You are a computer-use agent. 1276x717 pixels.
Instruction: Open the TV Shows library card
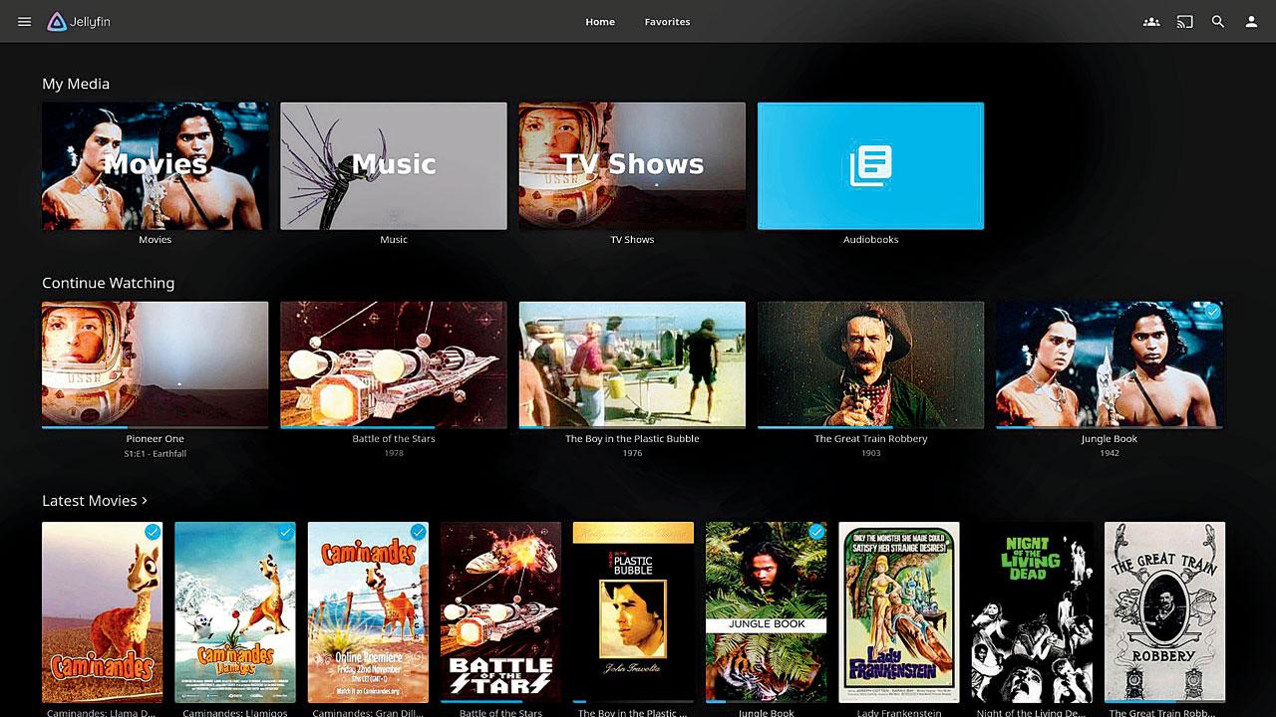coord(632,166)
